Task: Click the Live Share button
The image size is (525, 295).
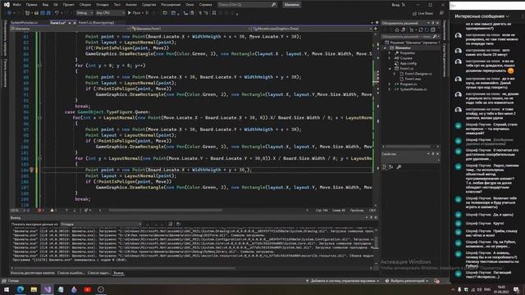Action: pos(423,13)
